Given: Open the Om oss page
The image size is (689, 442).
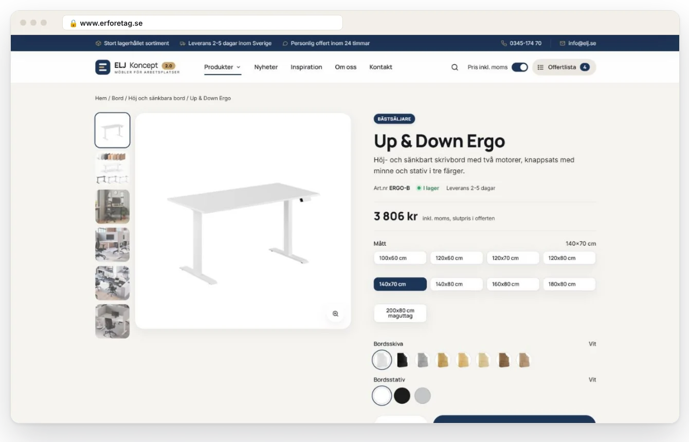Looking at the screenshot, I should 346,67.
